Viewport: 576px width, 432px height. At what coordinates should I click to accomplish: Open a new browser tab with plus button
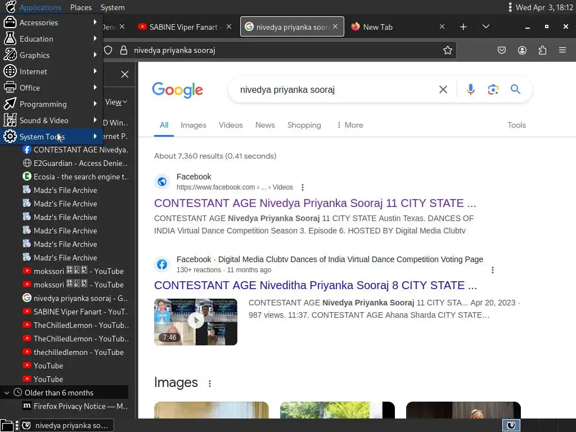tap(463, 27)
